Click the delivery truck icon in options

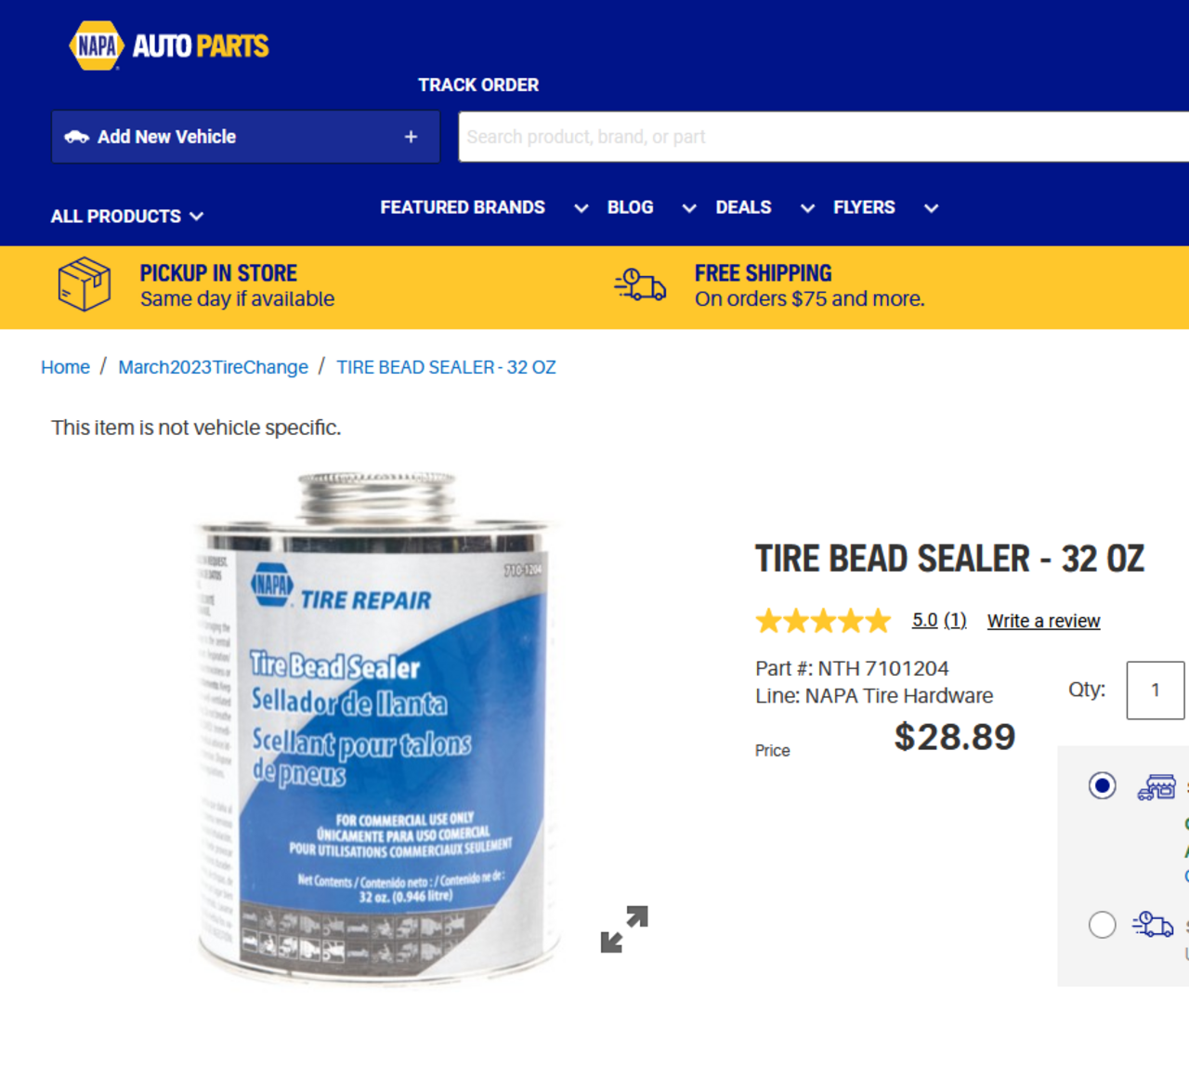[x=1153, y=924]
